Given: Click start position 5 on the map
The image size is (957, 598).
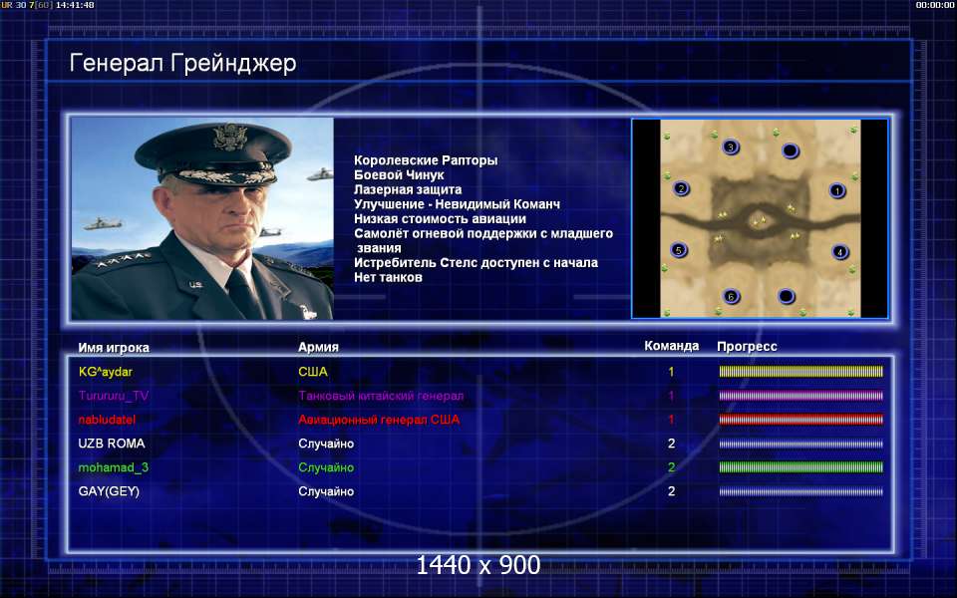Looking at the screenshot, I should (679, 249).
